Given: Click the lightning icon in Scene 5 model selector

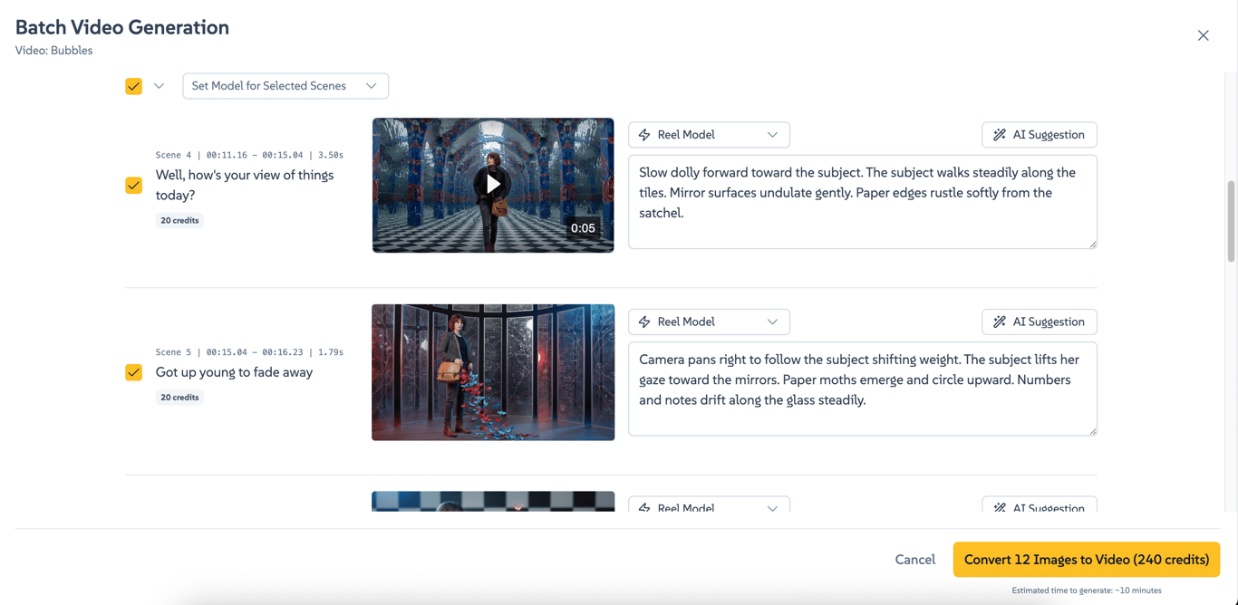Looking at the screenshot, I should coord(644,322).
